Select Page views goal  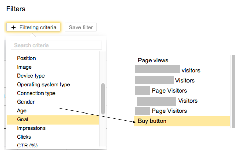[x=153, y=60]
